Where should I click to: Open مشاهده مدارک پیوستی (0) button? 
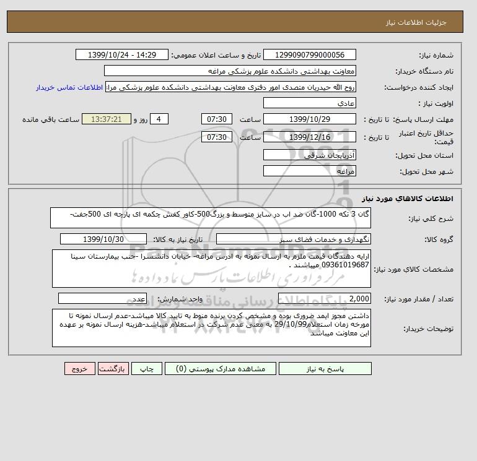(x=221, y=368)
